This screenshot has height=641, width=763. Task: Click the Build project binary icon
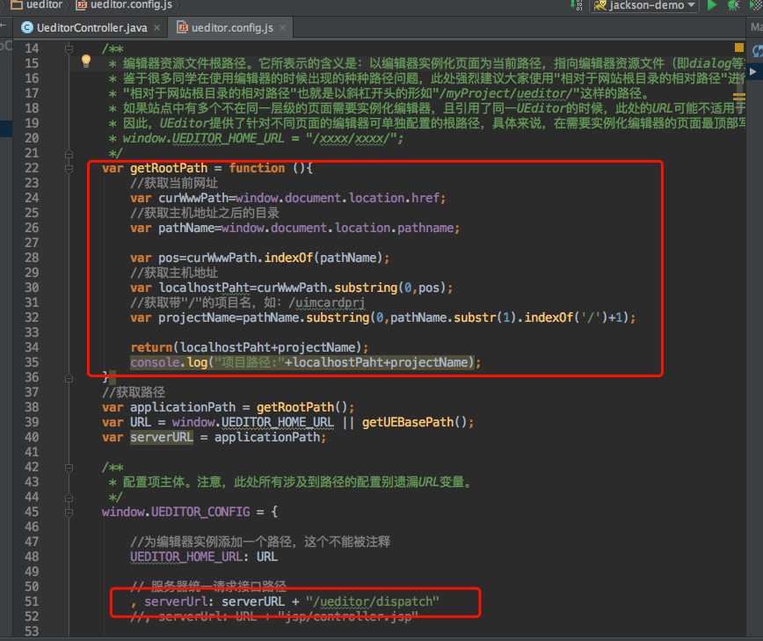tap(577, 5)
